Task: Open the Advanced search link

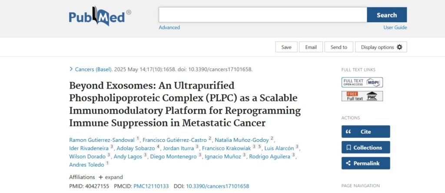Action: [169, 27]
